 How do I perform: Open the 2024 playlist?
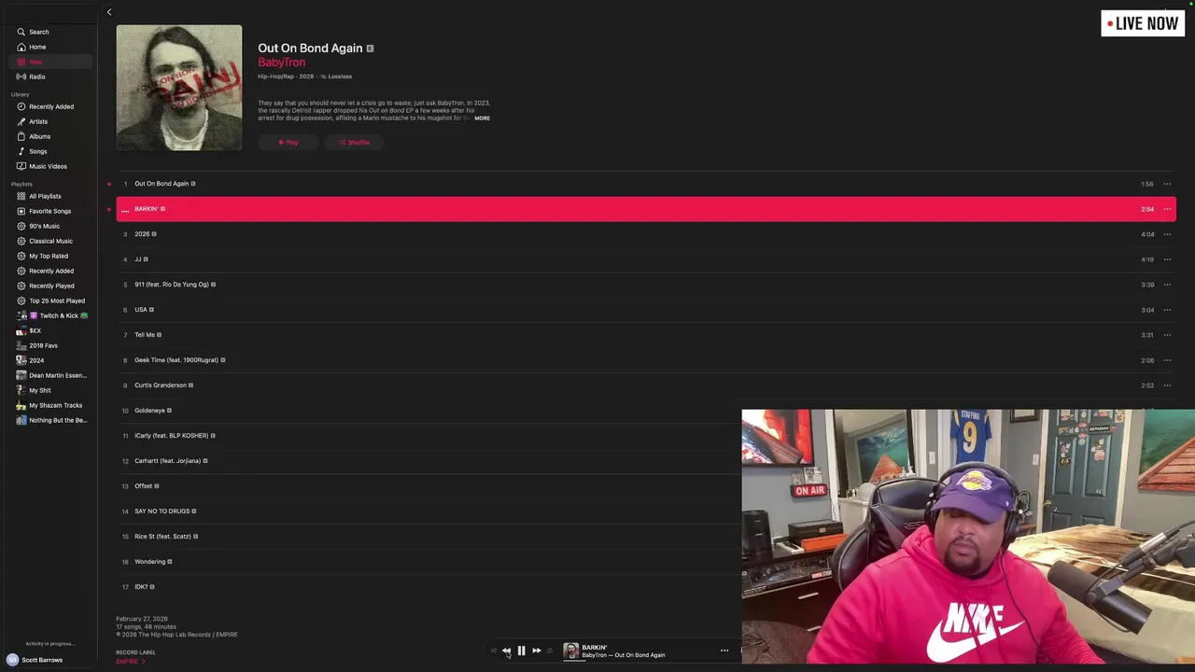(50, 360)
